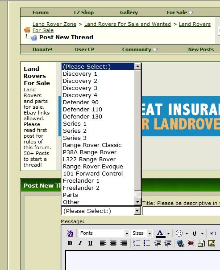Click the text color letter A
The height and width of the screenshot is (270, 220).
tap(160, 233)
